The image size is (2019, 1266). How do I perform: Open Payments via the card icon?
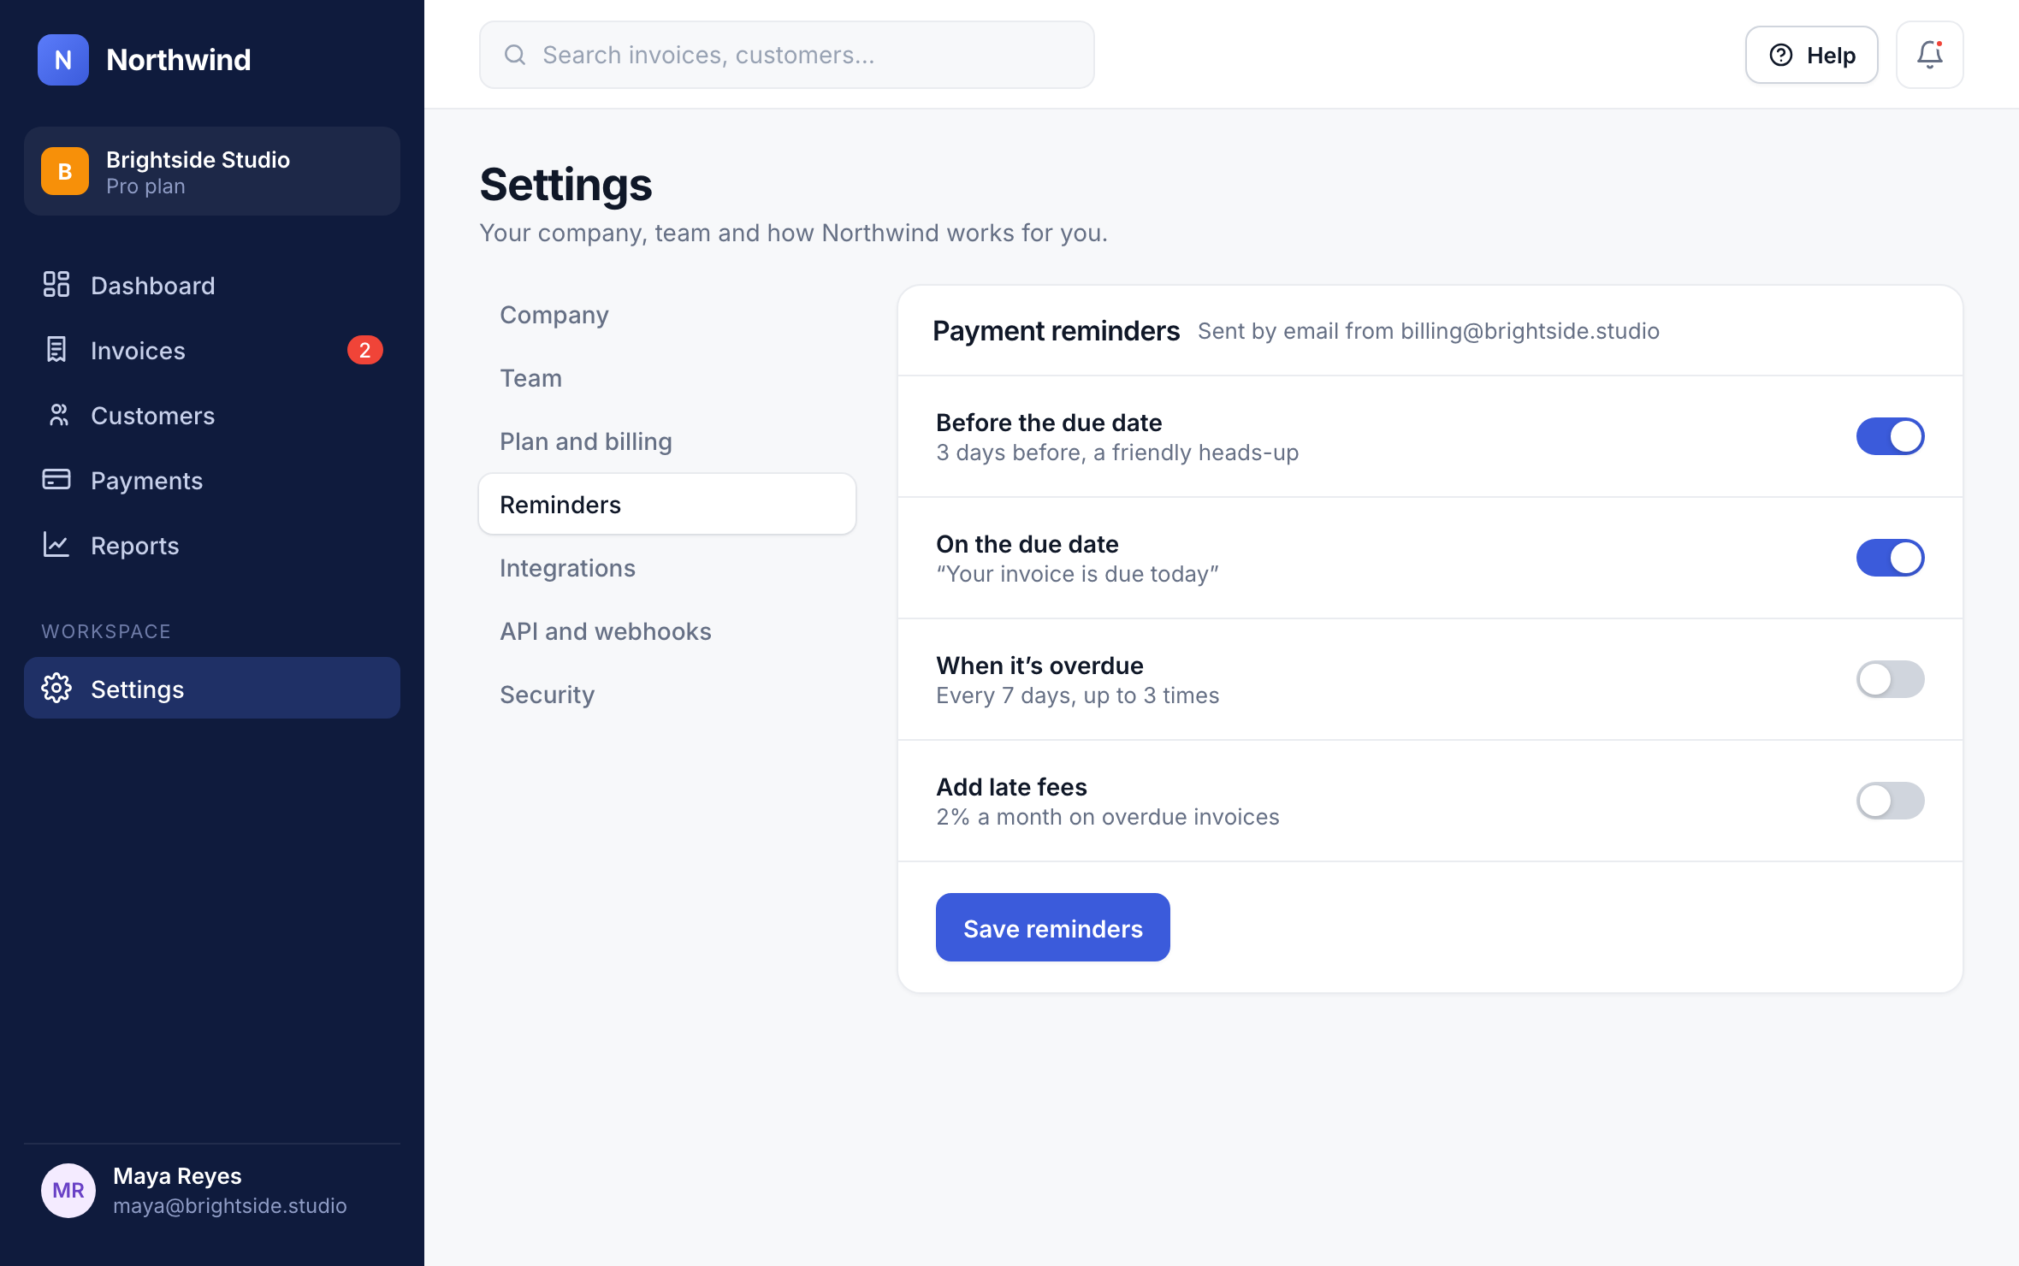pos(56,480)
